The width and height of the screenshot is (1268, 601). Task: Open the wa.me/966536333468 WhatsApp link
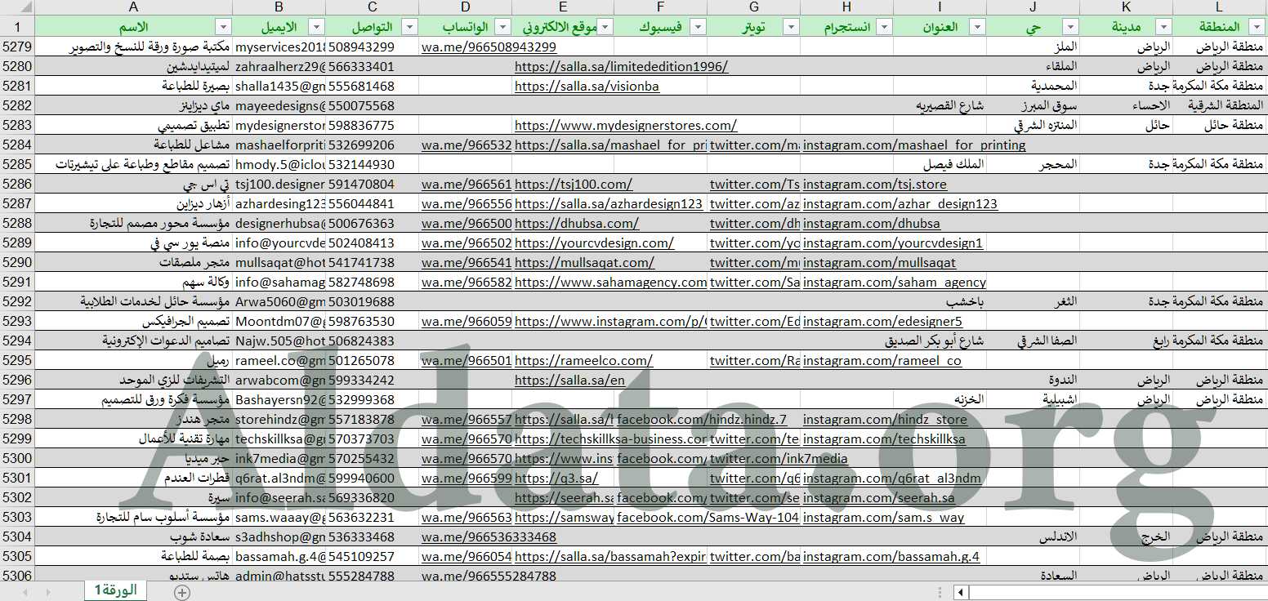click(x=489, y=537)
